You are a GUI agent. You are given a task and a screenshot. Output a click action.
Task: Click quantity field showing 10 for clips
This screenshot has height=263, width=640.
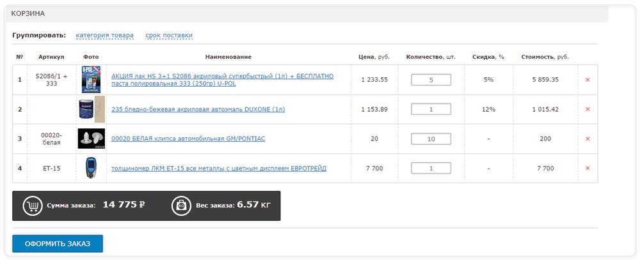(x=431, y=139)
